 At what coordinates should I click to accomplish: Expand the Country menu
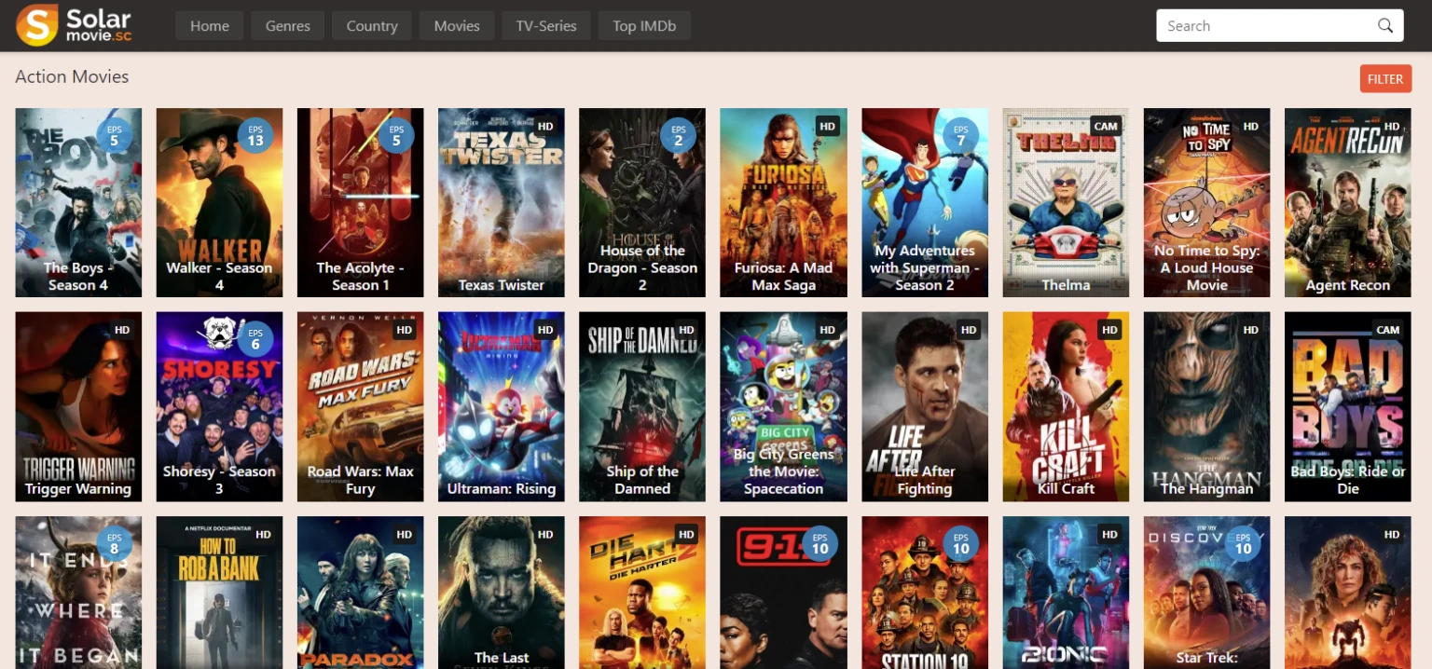(x=372, y=26)
